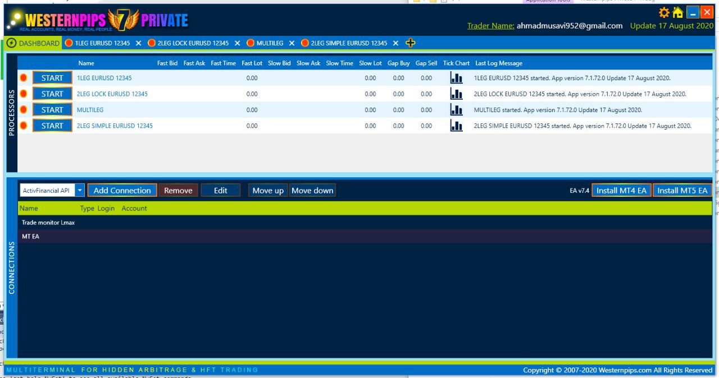Click the Slow Bid column header
The width and height of the screenshot is (719, 378).
click(x=280, y=63)
